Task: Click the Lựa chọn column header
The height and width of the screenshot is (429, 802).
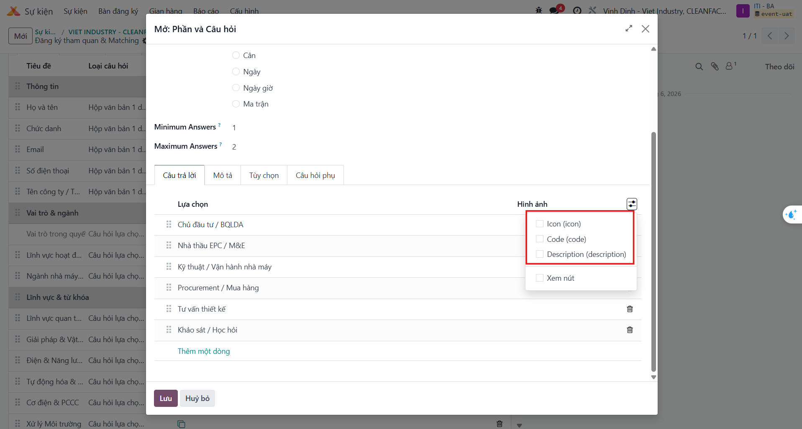Action: (192, 204)
